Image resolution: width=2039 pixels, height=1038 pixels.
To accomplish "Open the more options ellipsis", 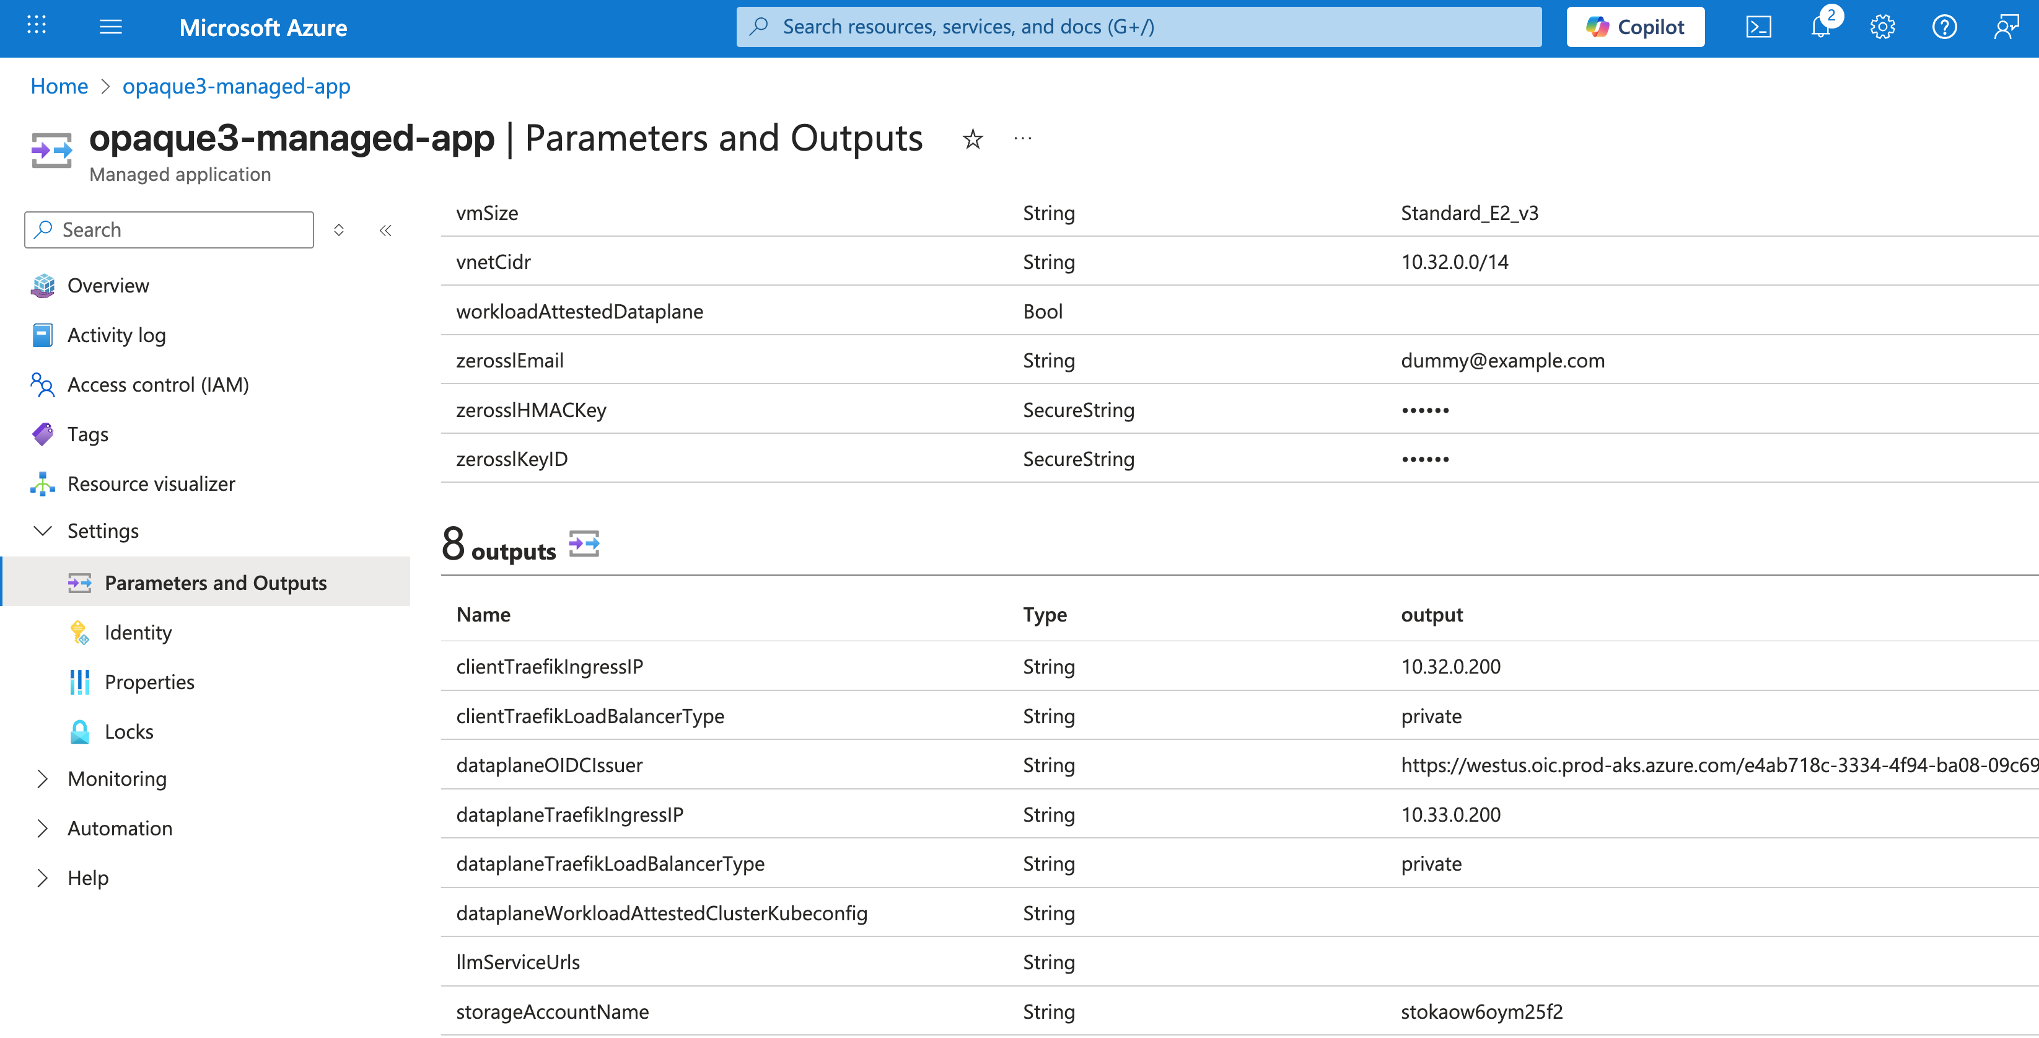I will (x=1023, y=139).
